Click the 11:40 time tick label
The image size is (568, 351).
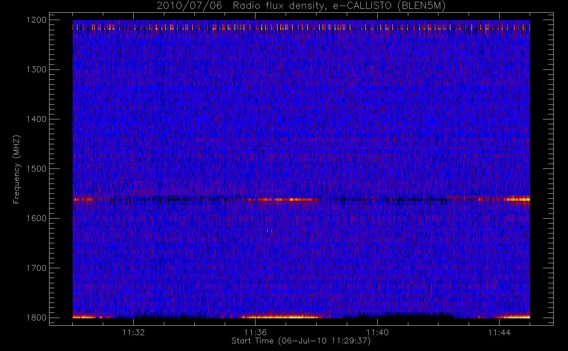pos(377,332)
